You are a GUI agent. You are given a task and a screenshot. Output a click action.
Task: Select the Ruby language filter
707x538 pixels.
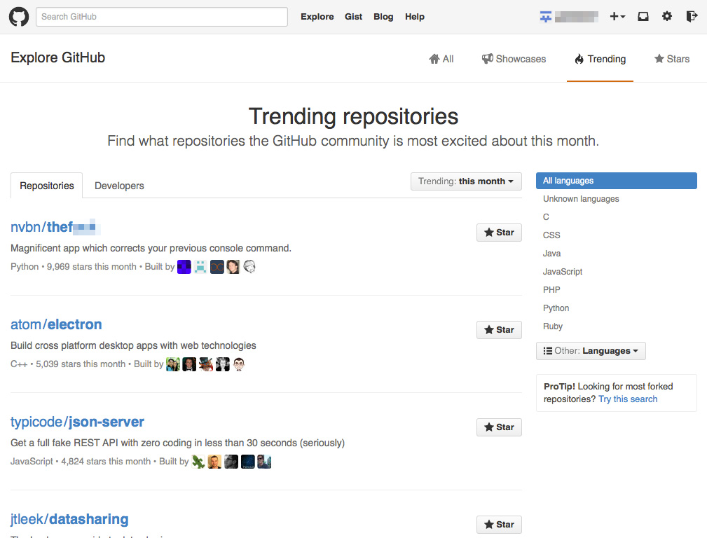[x=553, y=326]
